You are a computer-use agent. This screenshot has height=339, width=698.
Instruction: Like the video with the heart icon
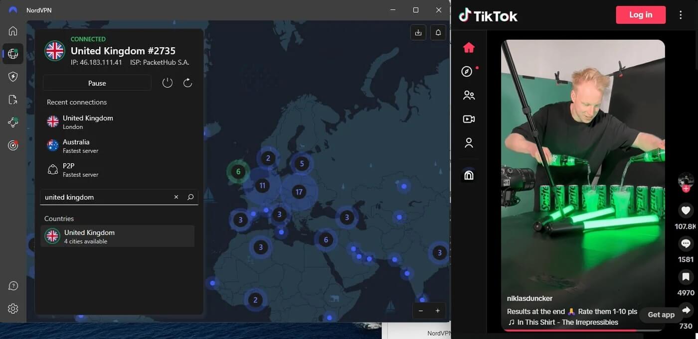686,210
